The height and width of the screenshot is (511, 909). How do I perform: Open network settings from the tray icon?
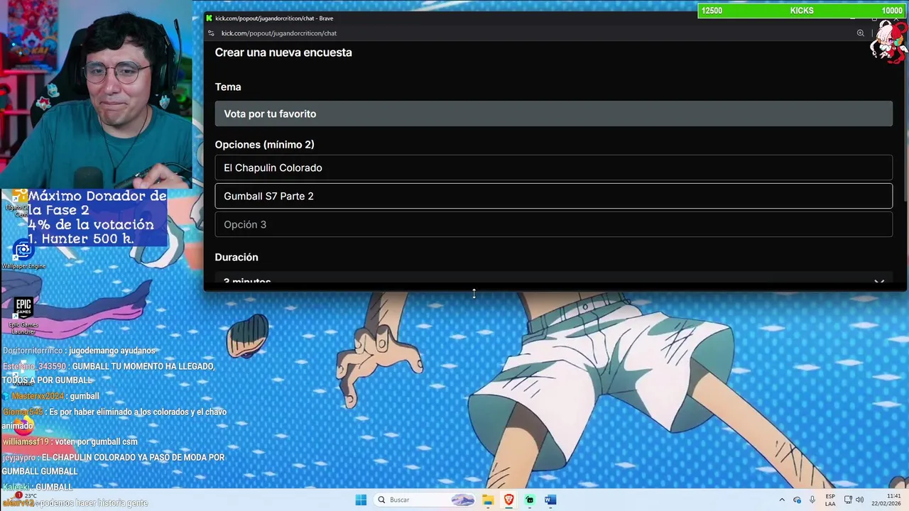pos(847,500)
